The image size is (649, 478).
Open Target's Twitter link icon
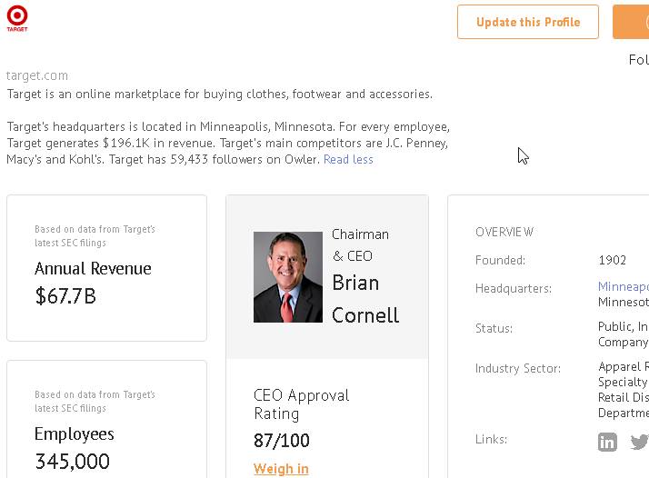tap(639, 443)
